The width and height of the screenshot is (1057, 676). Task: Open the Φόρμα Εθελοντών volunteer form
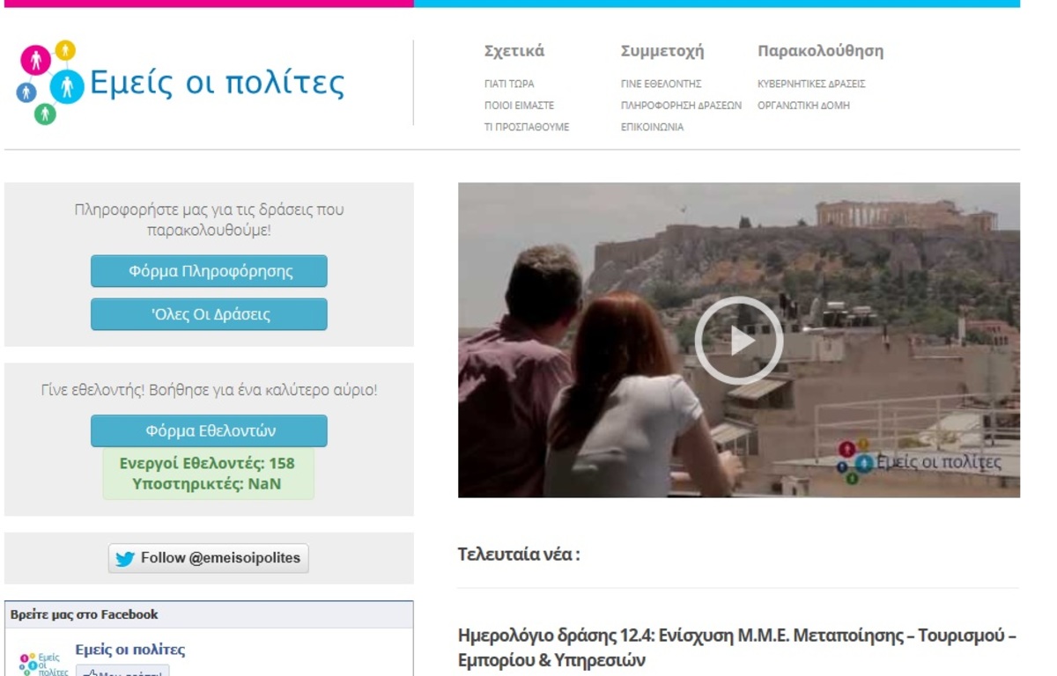point(209,431)
